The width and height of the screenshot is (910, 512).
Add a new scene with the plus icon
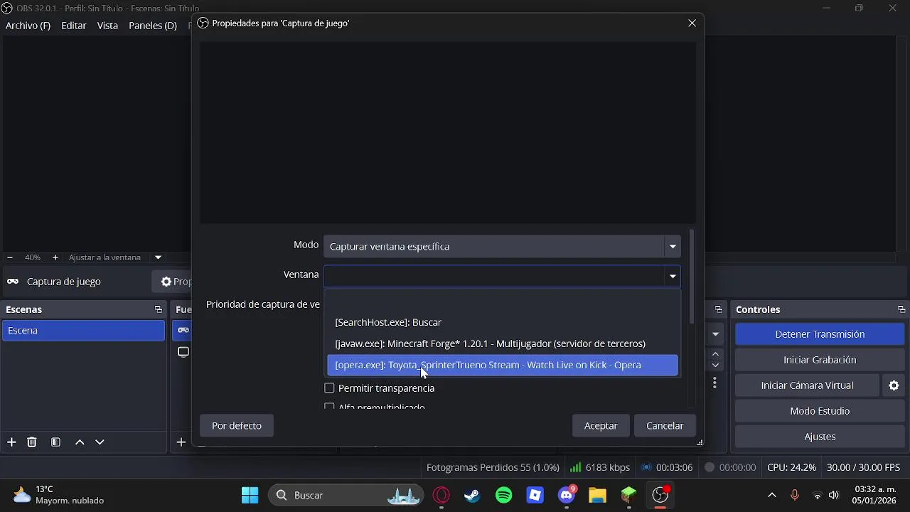[x=11, y=442]
